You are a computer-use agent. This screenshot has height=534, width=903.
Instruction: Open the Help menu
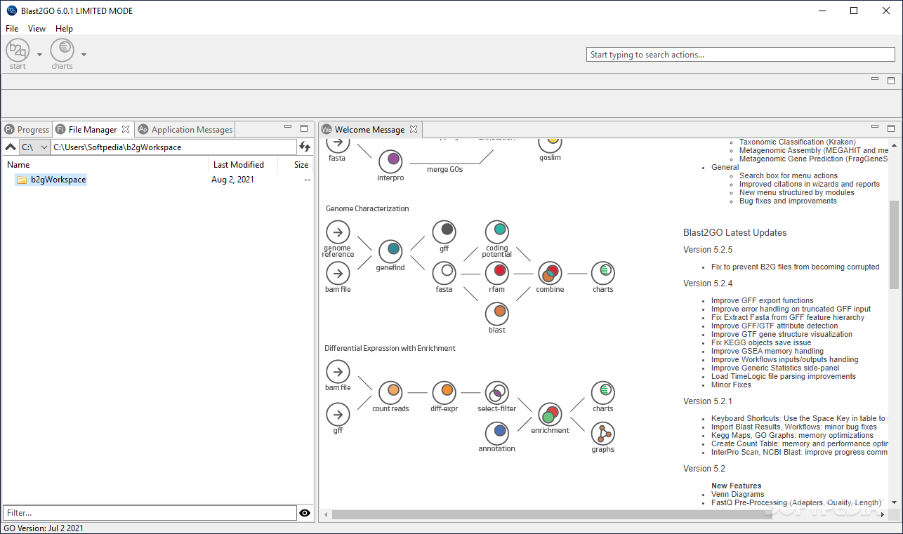click(64, 29)
